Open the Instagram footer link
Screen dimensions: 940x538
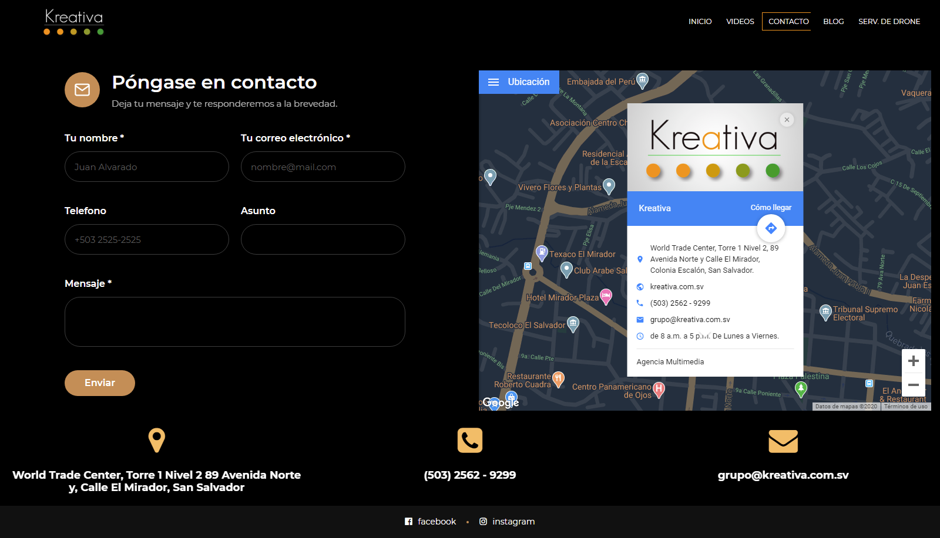point(507,522)
